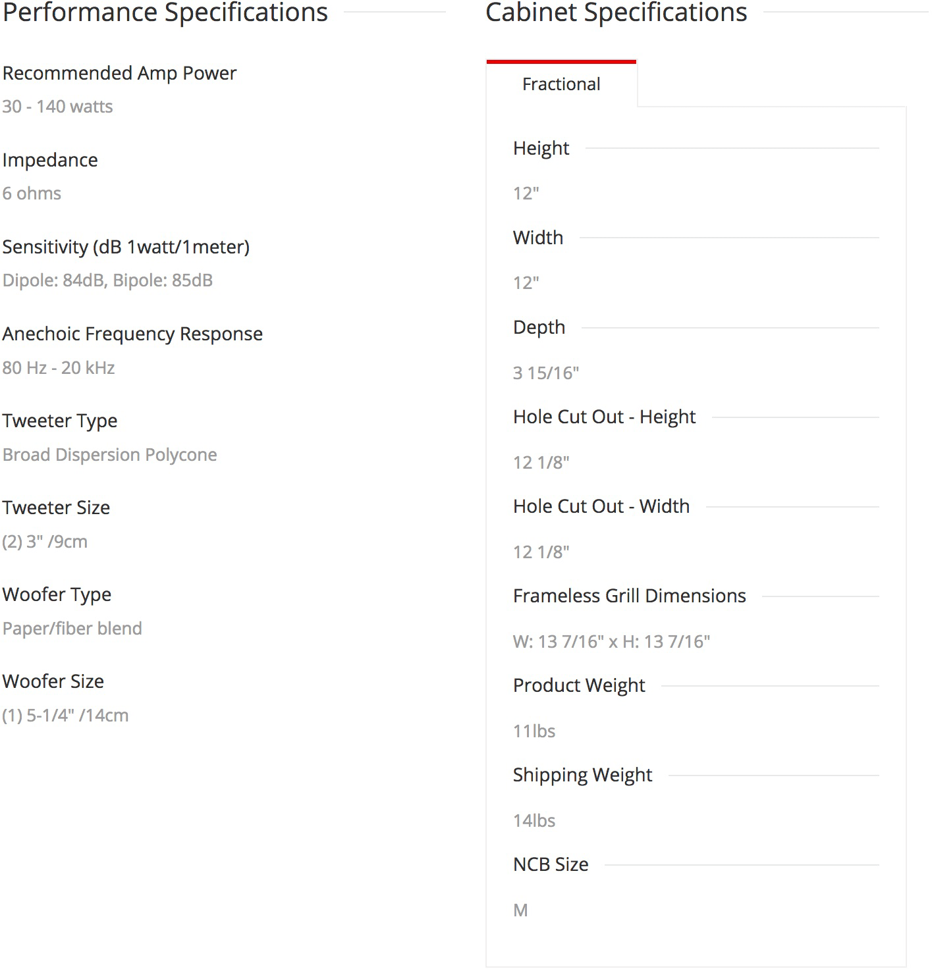Click the Broad Dispersion Polycone text
Image resolution: width=932 pixels, height=969 pixels.
(109, 455)
